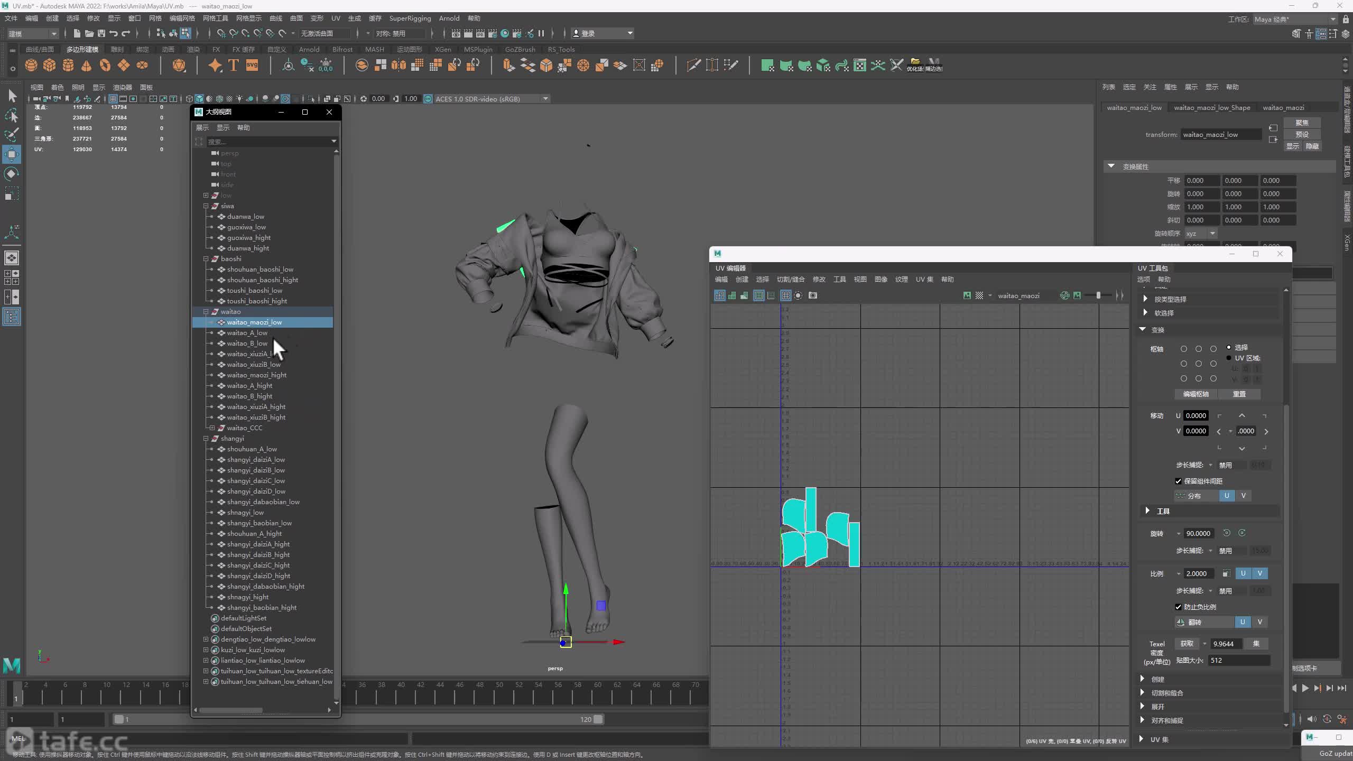Toggle wireframe shading cube in viewport toolbar
1353x761 pixels.
(x=189, y=99)
